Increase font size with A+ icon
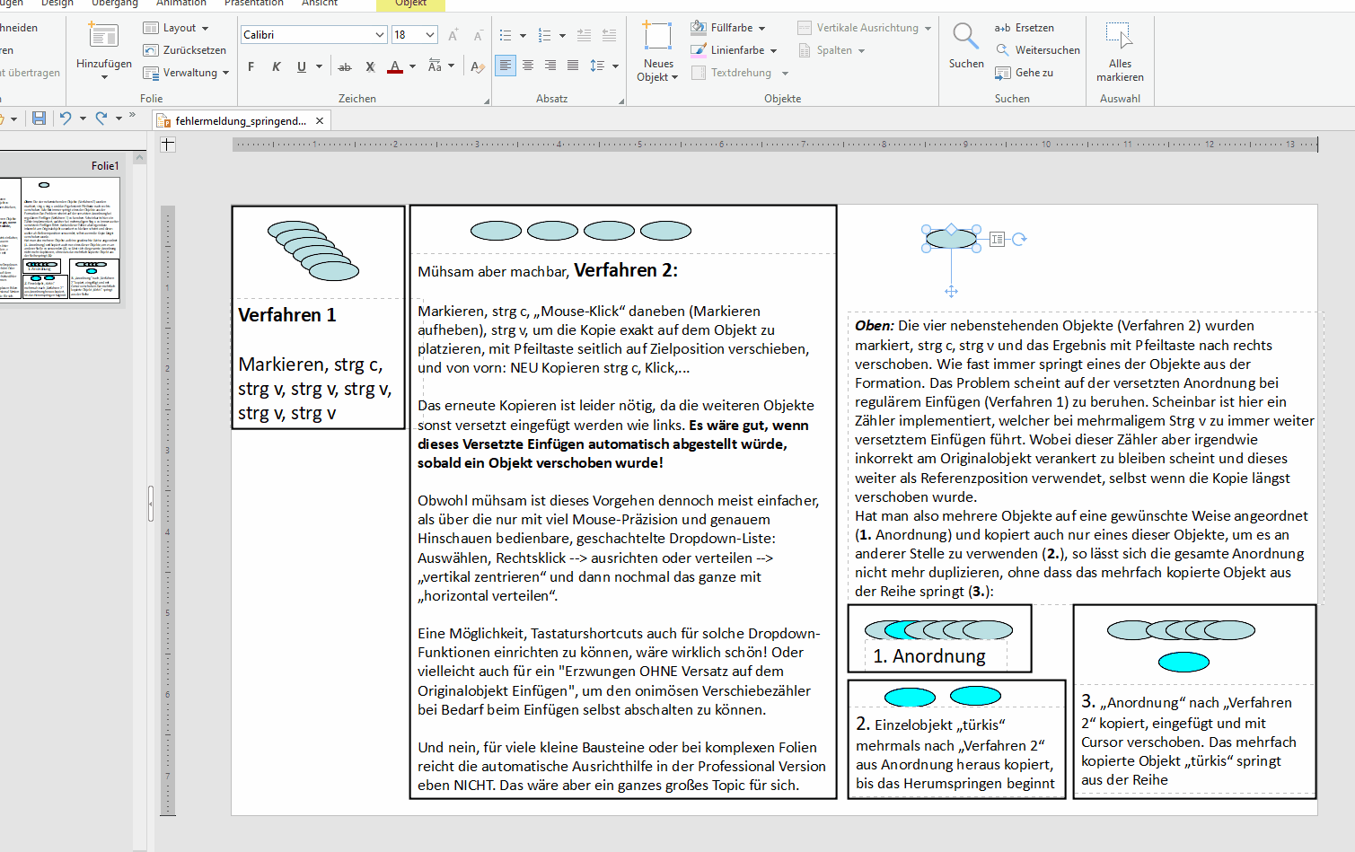The width and height of the screenshot is (1355, 852). tap(453, 35)
